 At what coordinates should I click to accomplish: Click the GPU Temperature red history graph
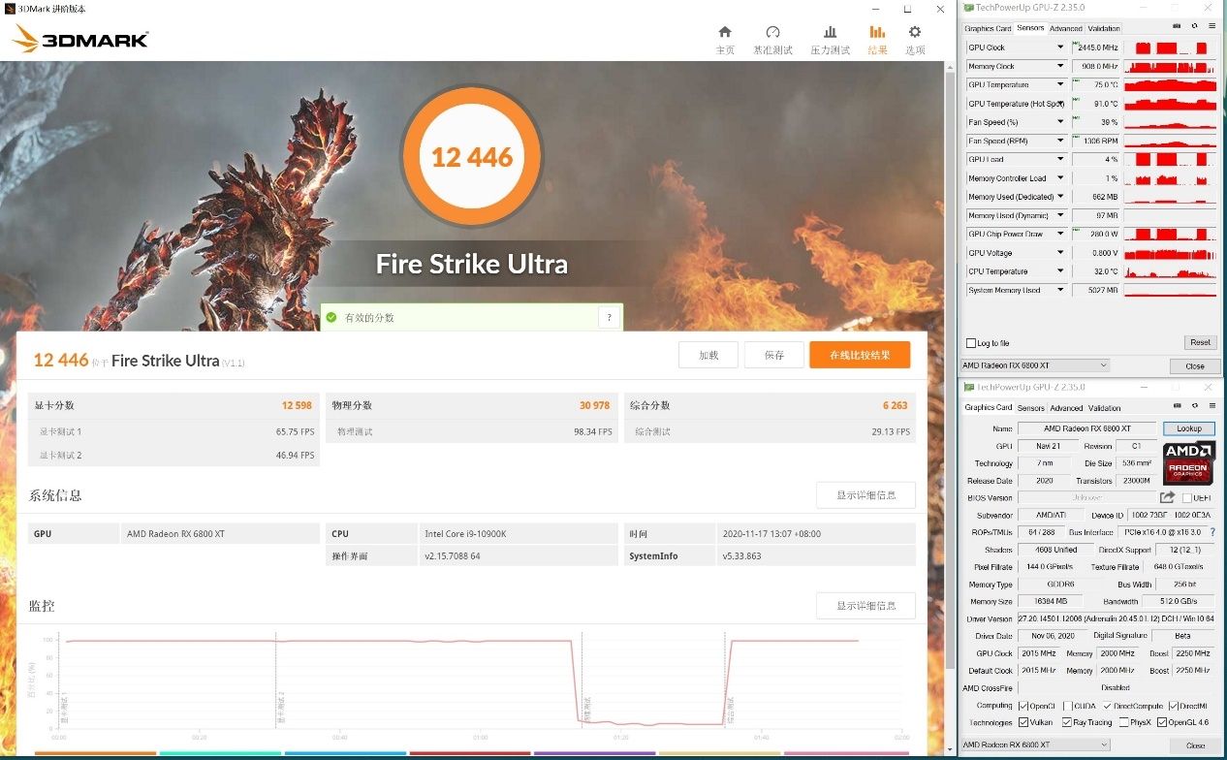click(1171, 84)
